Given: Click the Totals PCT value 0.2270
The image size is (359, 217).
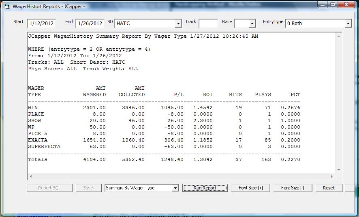Looking at the screenshot, I should (290, 159).
